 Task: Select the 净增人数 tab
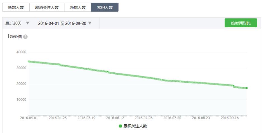click(x=78, y=7)
